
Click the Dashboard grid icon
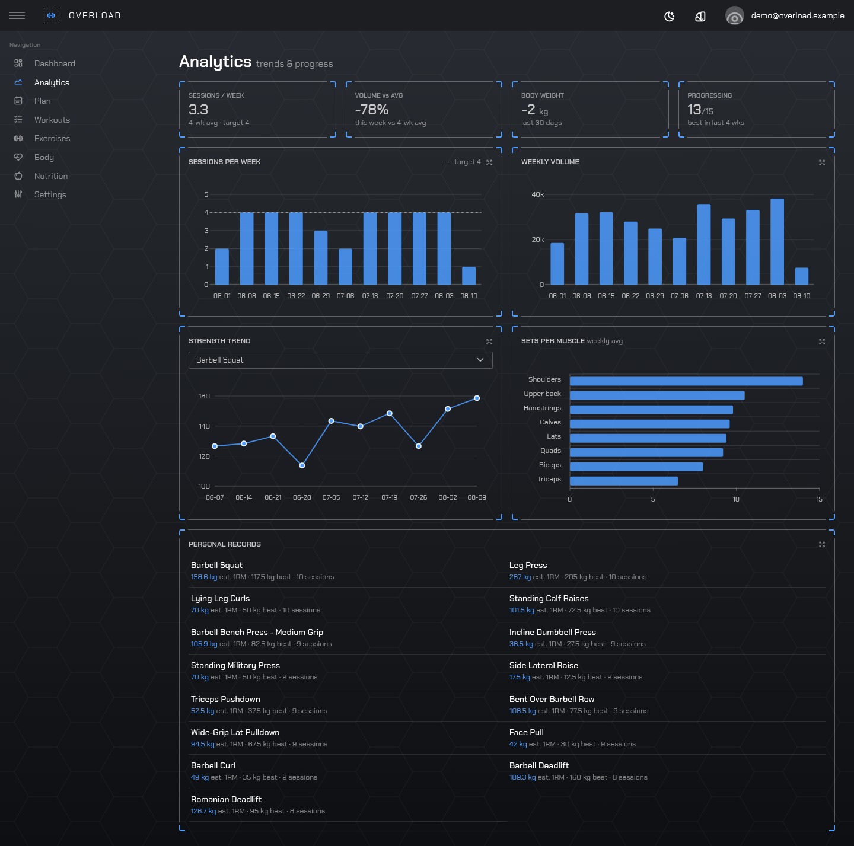[x=18, y=63]
